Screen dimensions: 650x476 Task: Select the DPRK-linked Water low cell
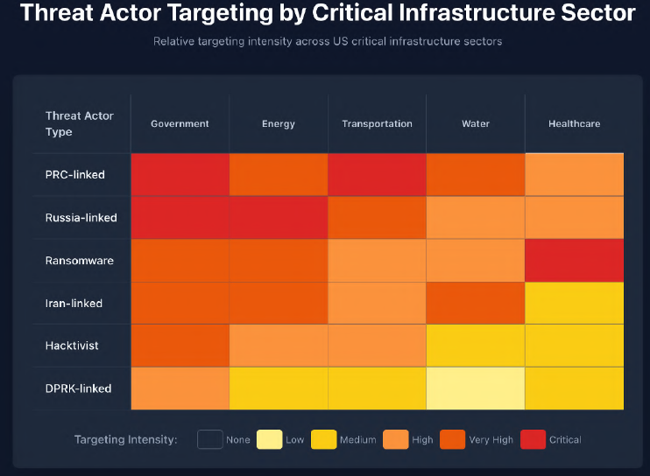click(476, 388)
